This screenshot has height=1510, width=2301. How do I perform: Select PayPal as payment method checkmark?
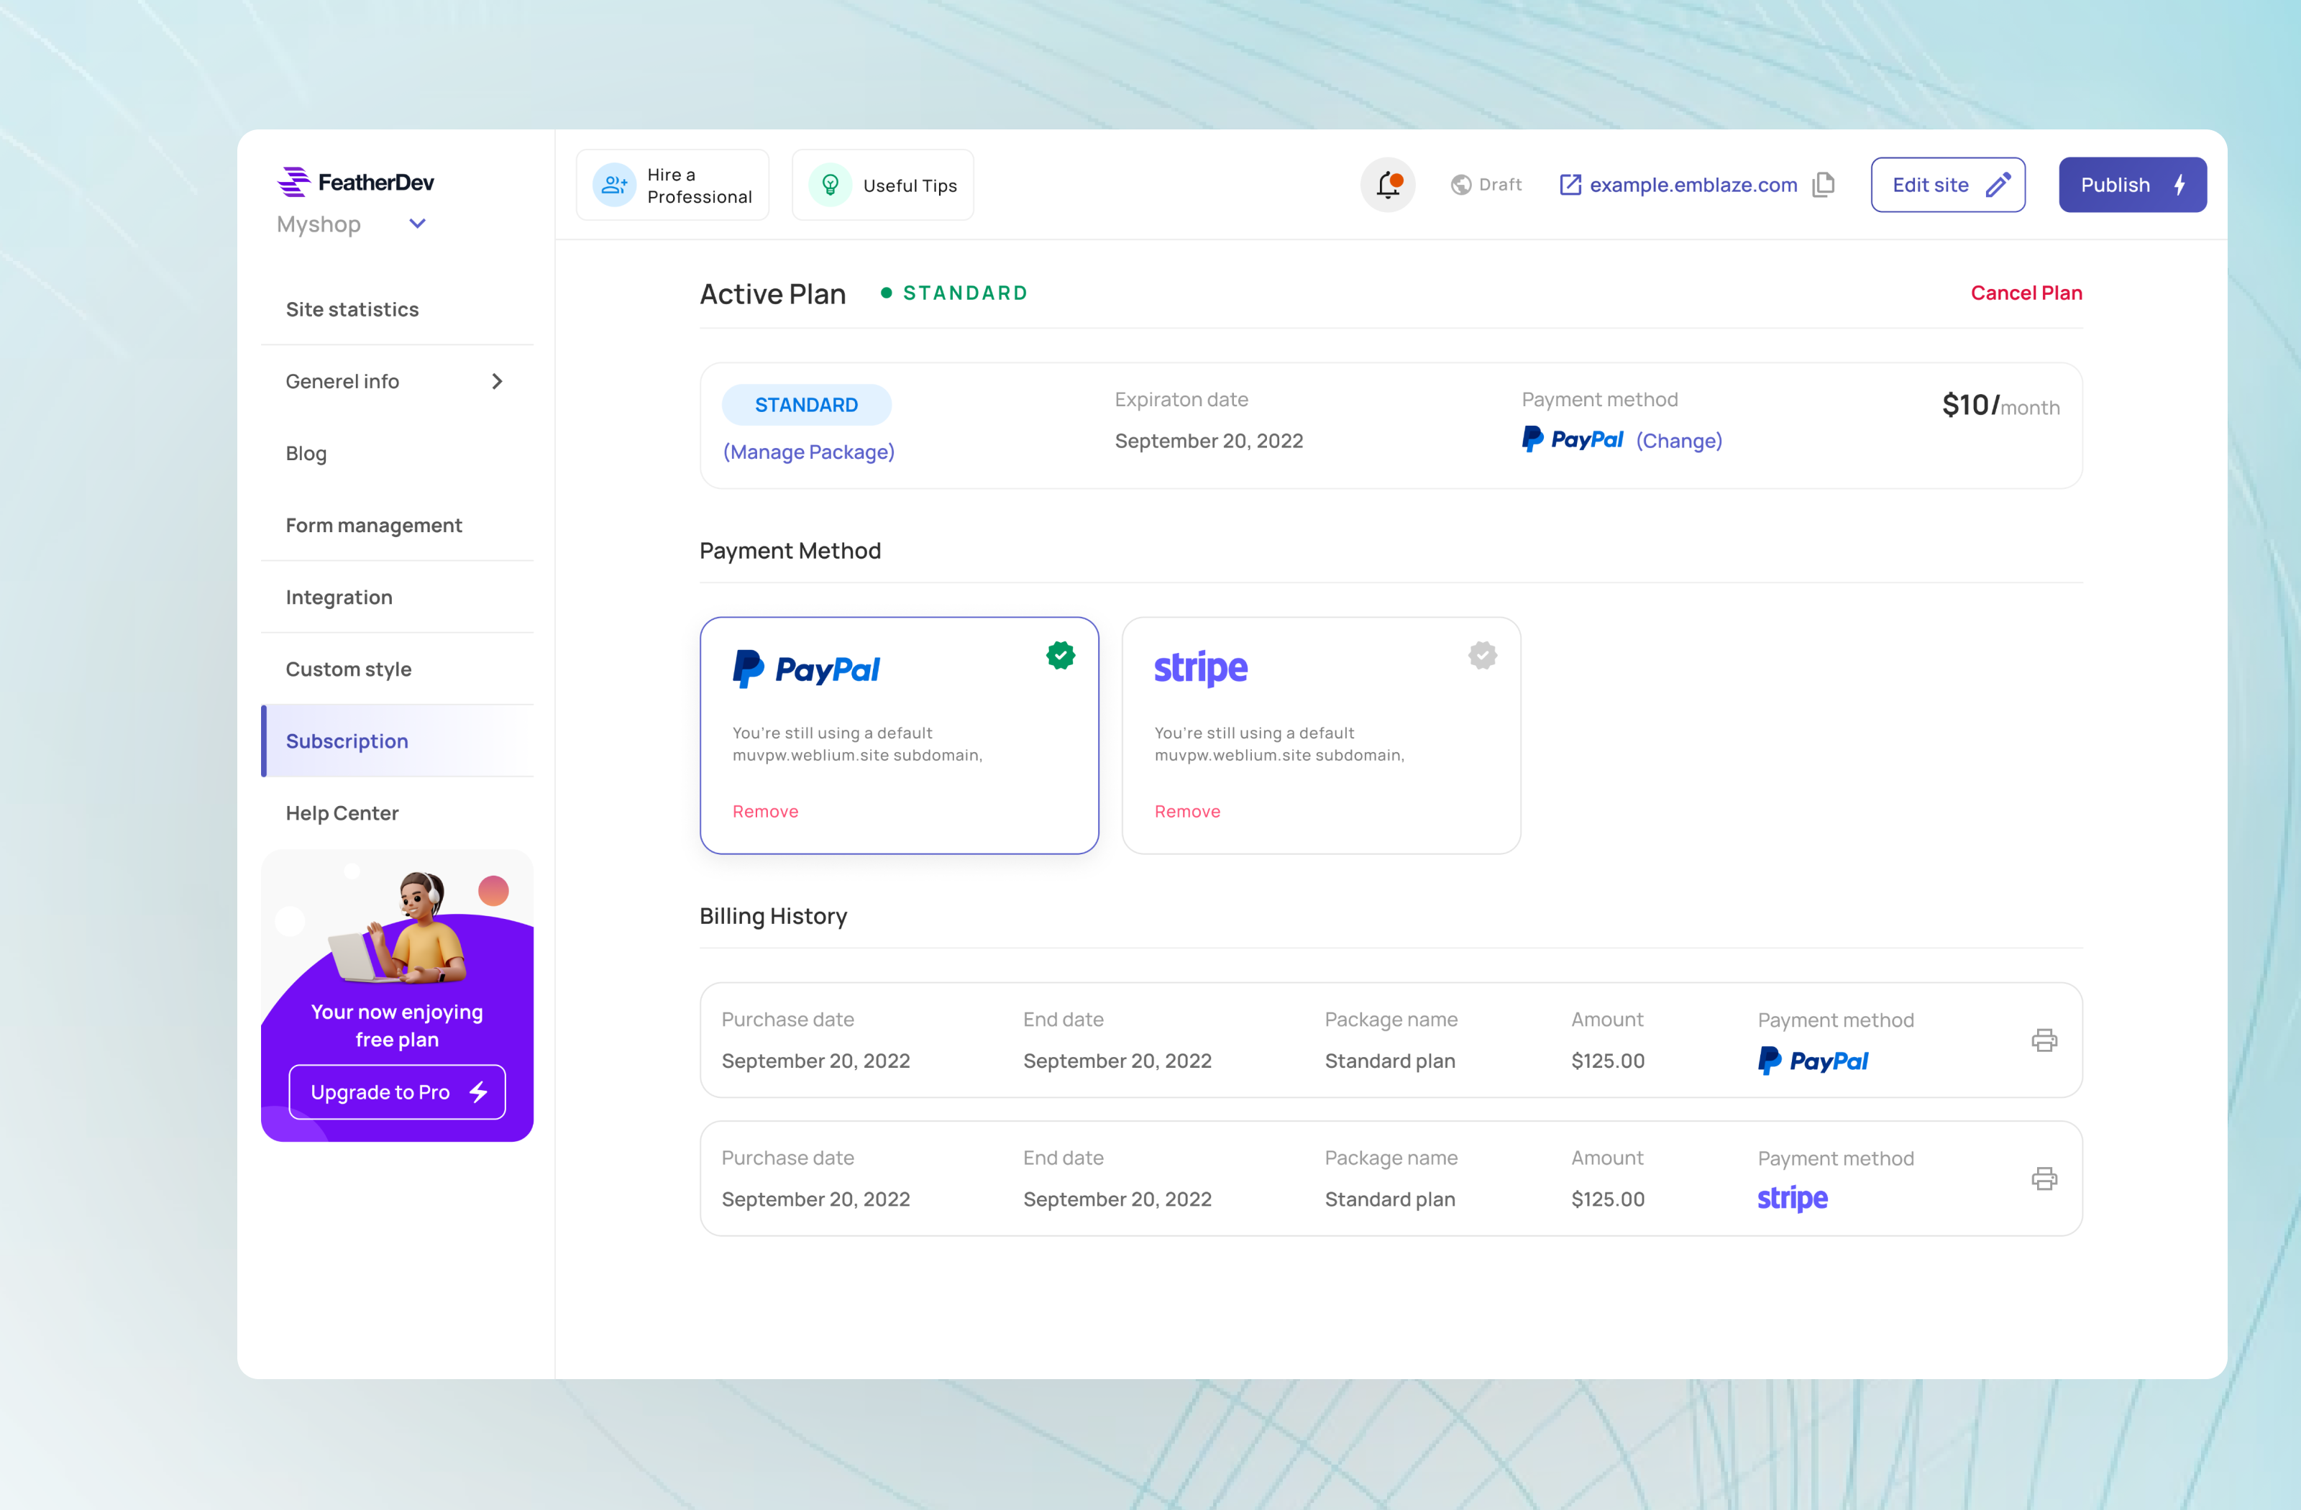[1061, 656]
